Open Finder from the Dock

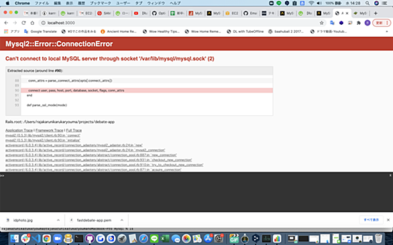coord(15,238)
